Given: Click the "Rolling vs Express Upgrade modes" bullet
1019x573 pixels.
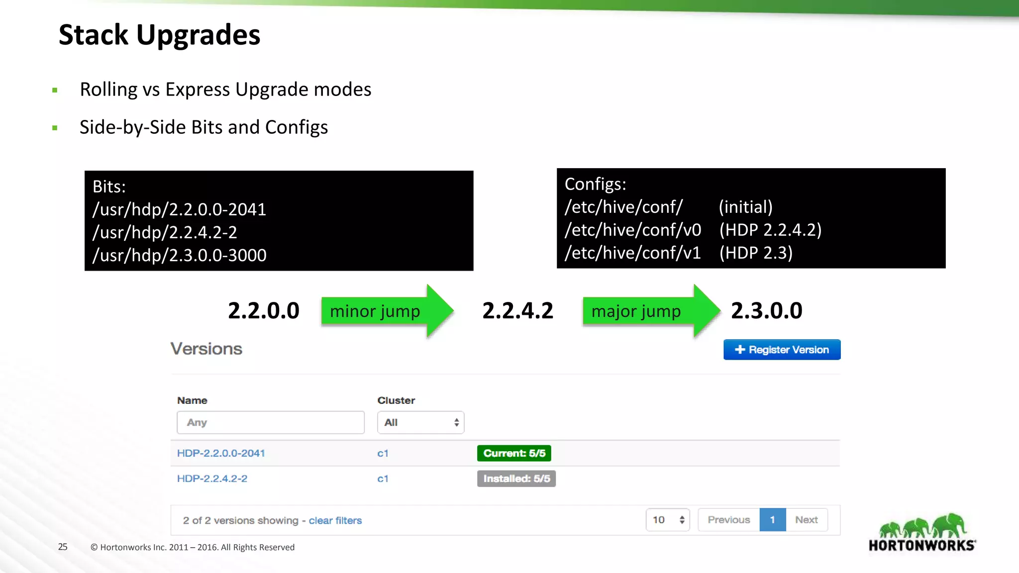Looking at the screenshot, I should 225,90.
